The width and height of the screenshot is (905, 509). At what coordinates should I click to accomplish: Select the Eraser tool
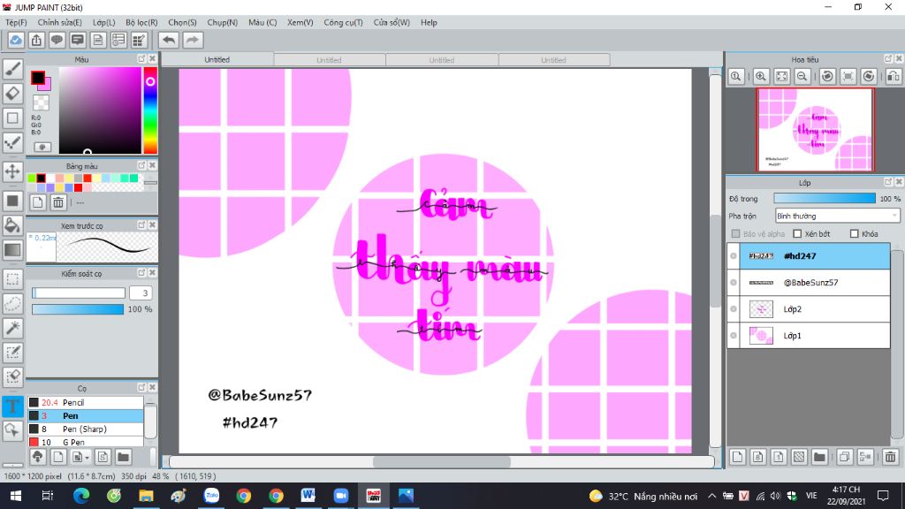(12, 93)
